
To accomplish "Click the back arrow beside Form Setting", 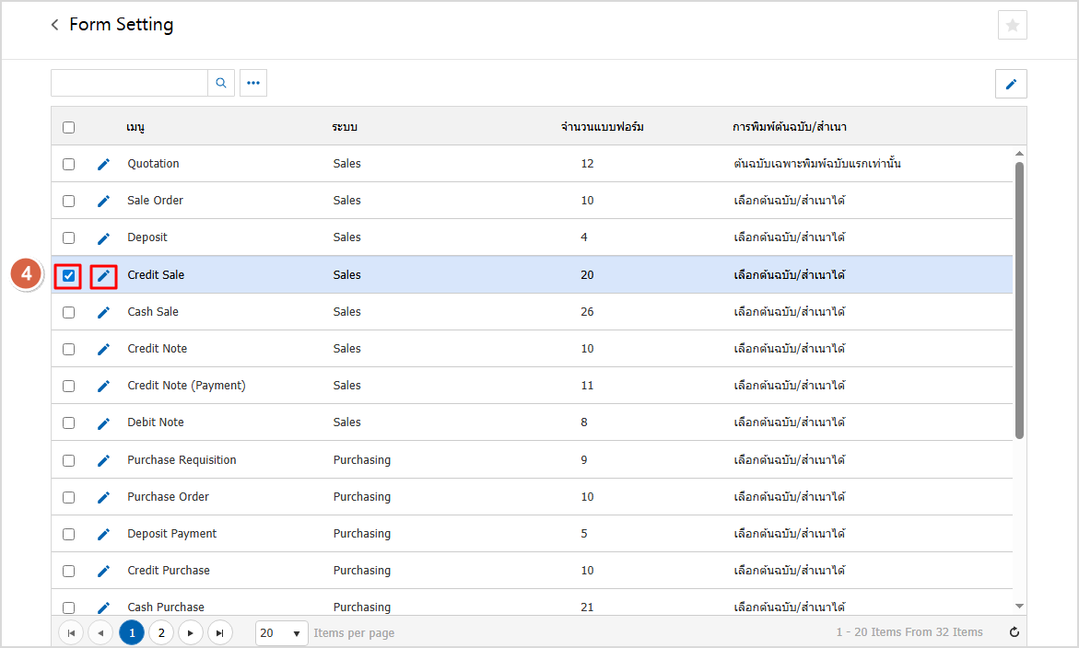I will point(55,25).
